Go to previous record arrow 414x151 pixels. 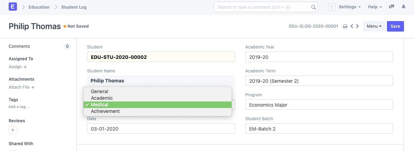(352, 26)
